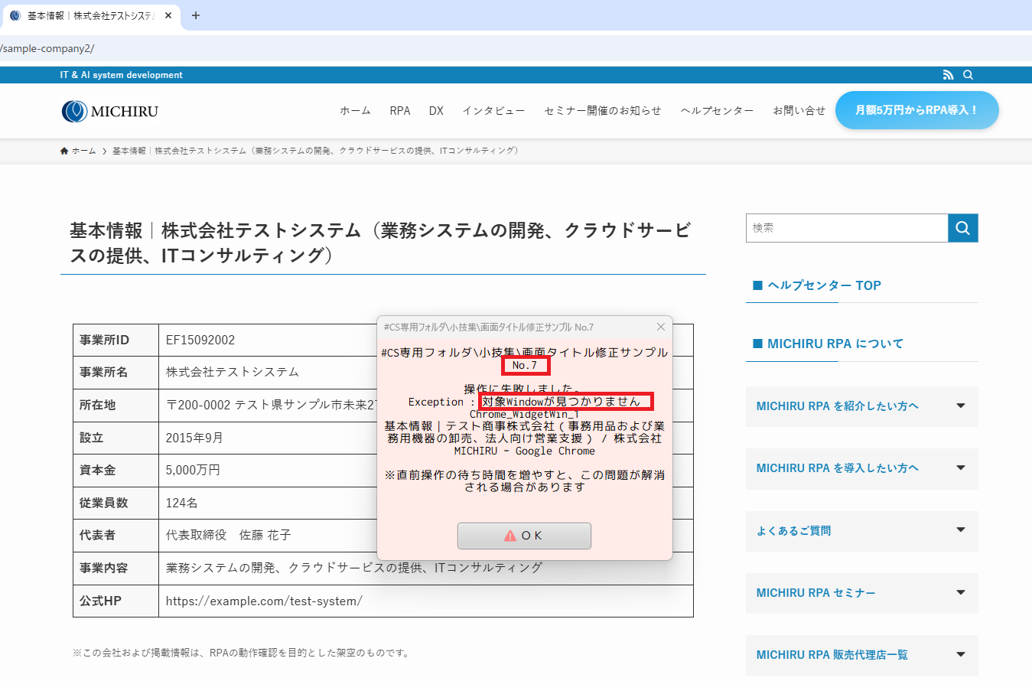Screen dimensions: 1032x681
Task: Open a new browser tab with plus icon
Action: pyautogui.click(x=195, y=15)
